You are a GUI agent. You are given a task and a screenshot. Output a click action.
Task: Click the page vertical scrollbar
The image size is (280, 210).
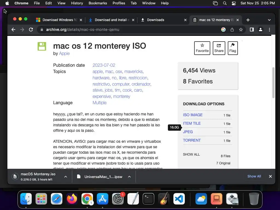(273, 83)
